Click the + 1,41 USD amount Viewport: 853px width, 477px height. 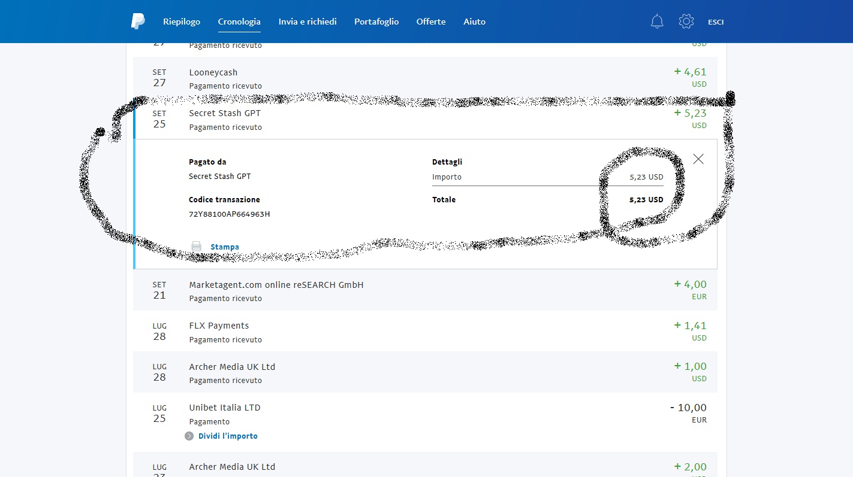pyautogui.click(x=690, y=331)
